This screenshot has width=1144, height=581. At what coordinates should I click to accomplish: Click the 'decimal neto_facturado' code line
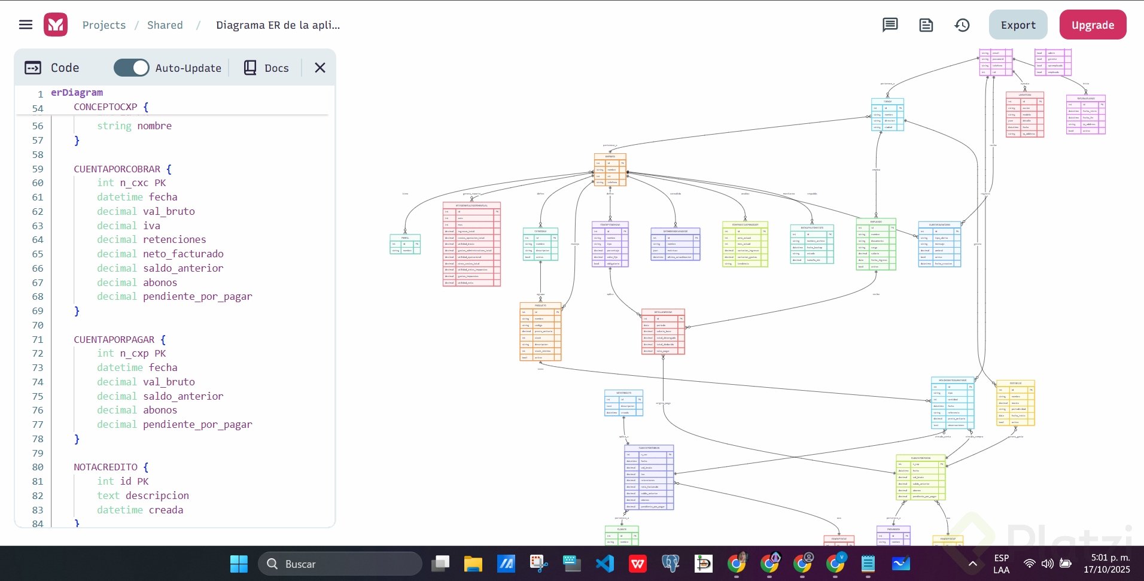coord(160,254)
